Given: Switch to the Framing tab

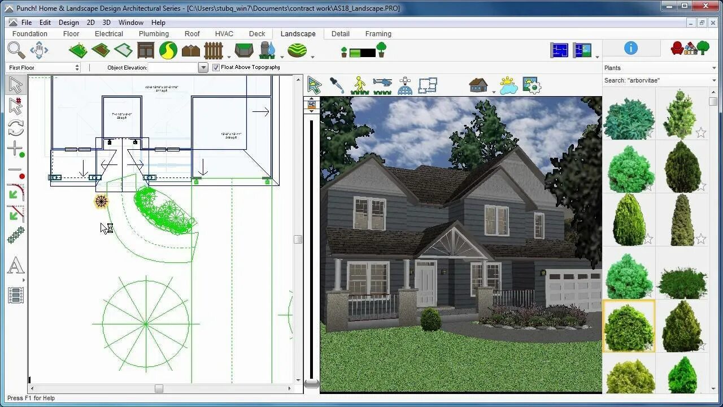Looking at the screenshot, I should [x=378, y=34].
